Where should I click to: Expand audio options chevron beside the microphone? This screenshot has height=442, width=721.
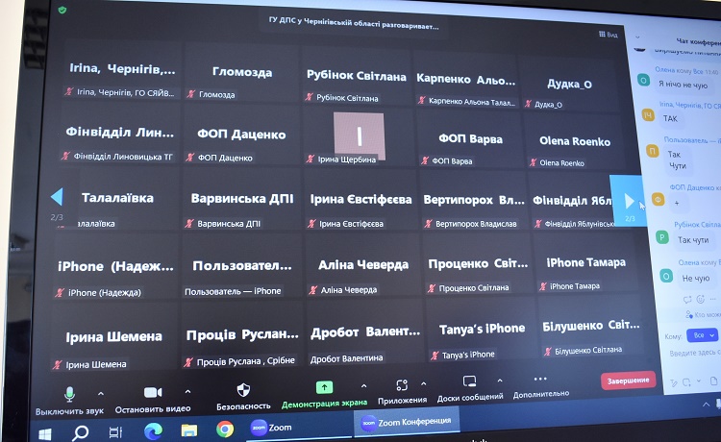pos(101,394)
